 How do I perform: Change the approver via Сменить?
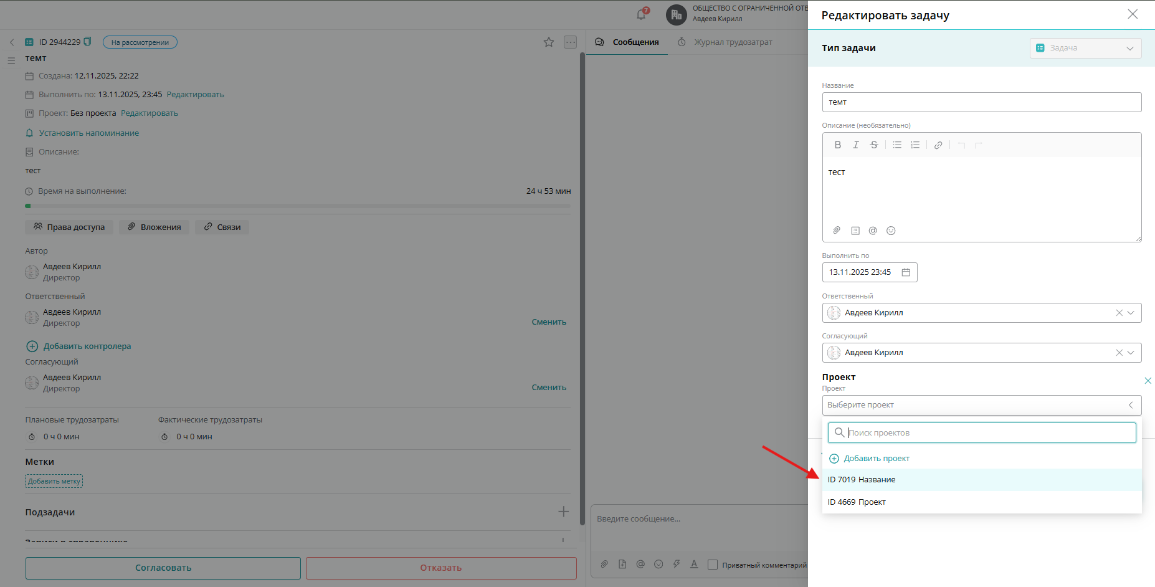click(549, 388)
